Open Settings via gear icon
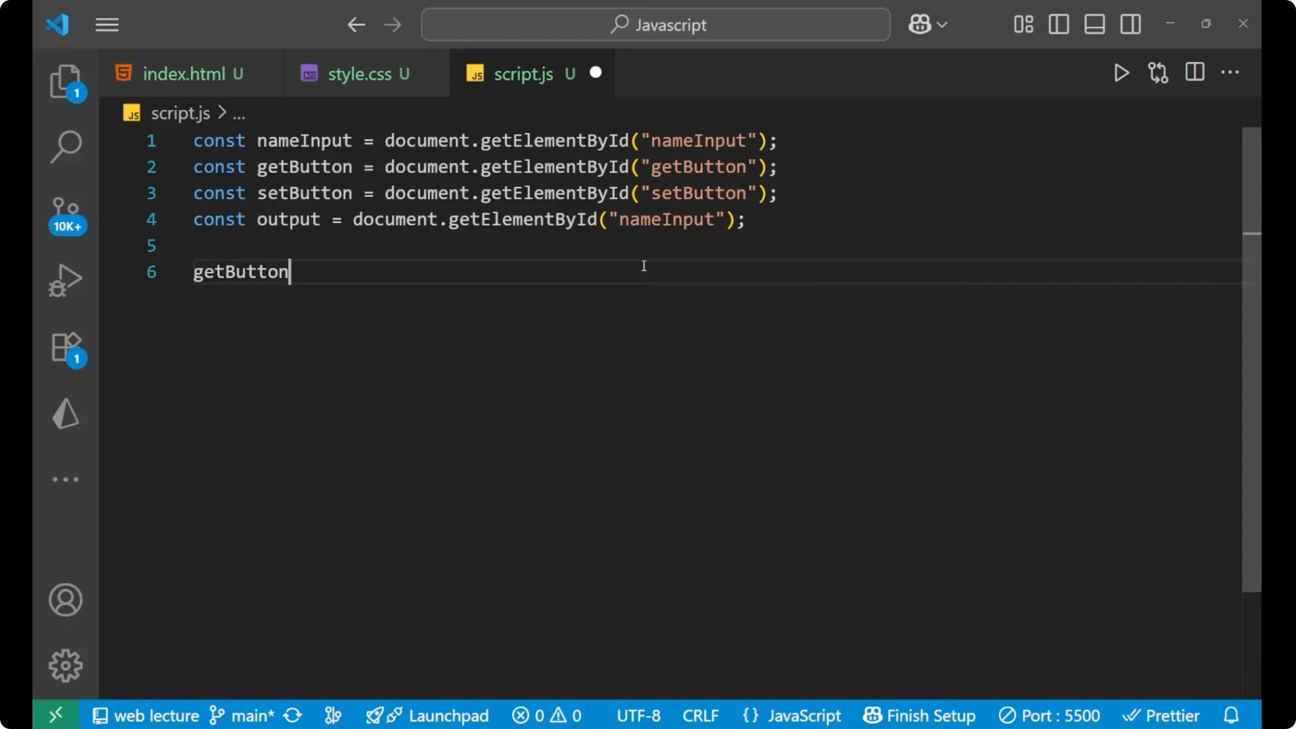Screen dimensions: 1296x729 65,665
